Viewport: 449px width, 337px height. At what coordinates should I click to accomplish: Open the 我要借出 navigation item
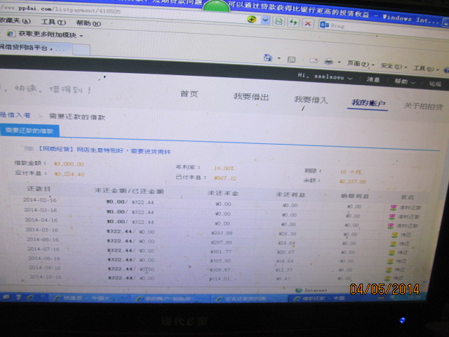[251, 97]
